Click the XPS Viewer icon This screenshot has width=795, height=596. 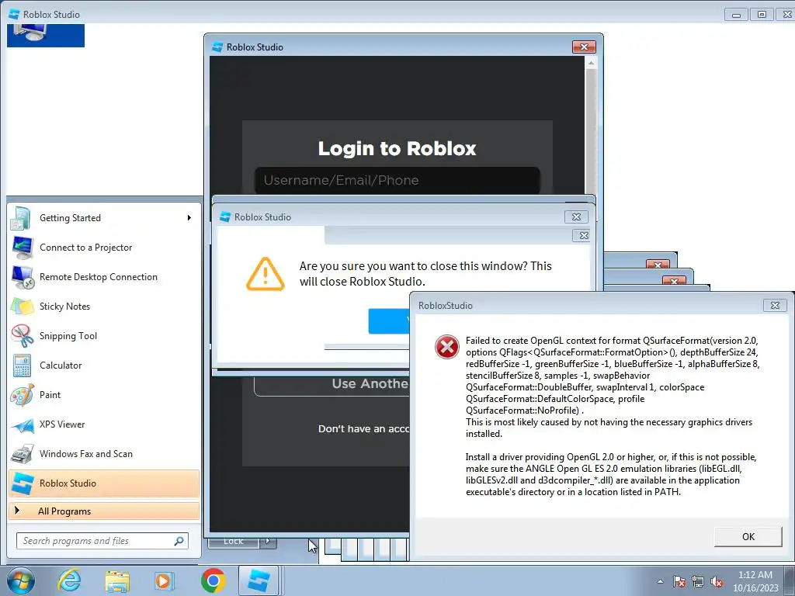22,425
